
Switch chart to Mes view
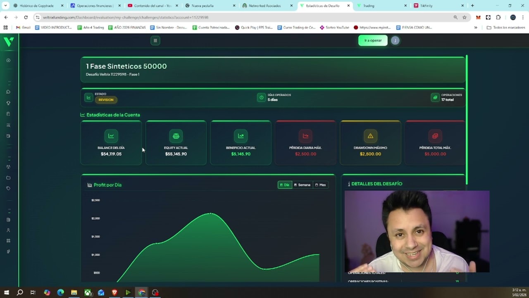pyautogui.click(x=320, y=185)
